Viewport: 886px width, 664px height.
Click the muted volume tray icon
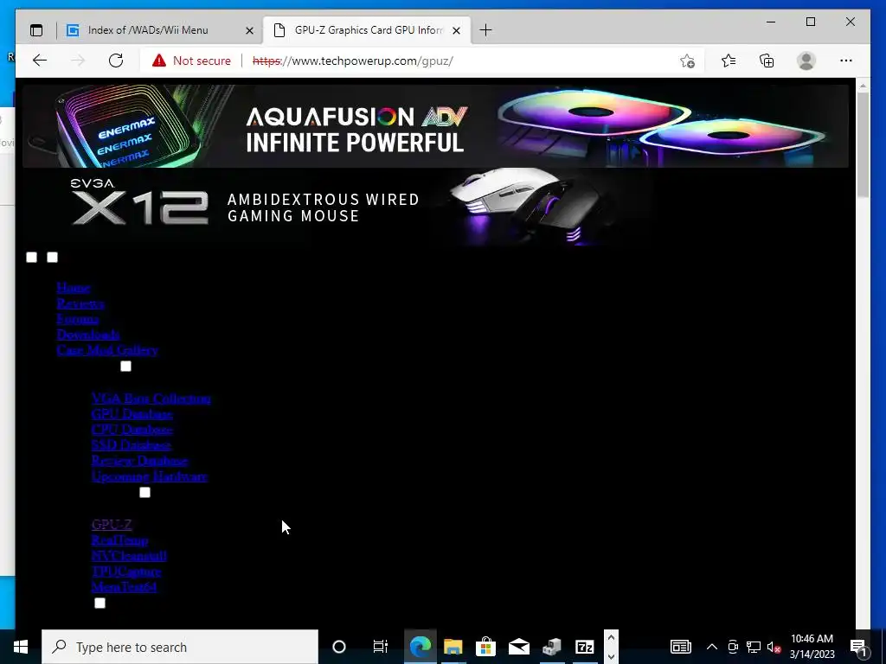point(774,647)
